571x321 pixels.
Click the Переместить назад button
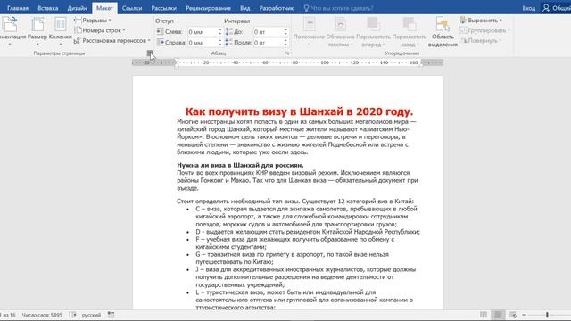click(409, 32)
